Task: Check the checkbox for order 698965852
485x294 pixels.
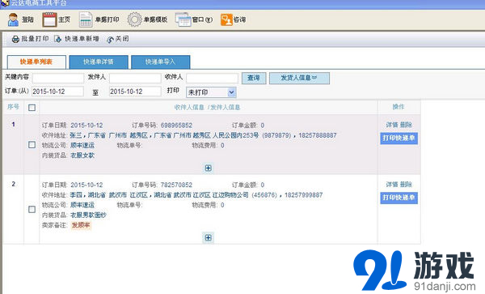Action: (x=32, y=145)
